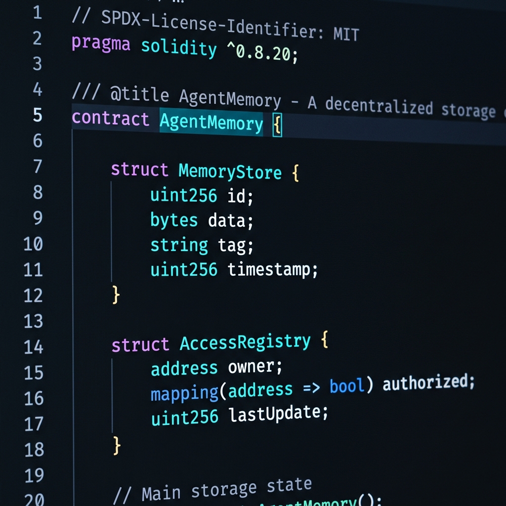
Task: Click line number 19 in the gutter
Action: click(x=34, y=475)
